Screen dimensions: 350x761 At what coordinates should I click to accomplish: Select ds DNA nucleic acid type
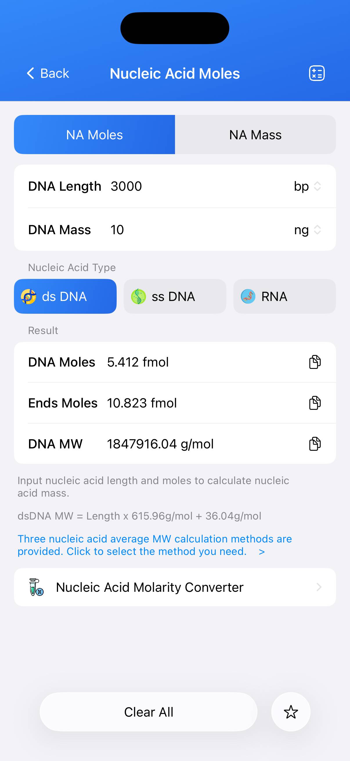coord(65,296)
